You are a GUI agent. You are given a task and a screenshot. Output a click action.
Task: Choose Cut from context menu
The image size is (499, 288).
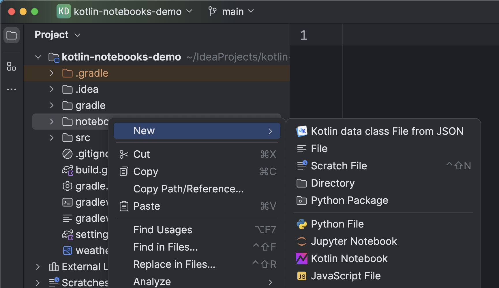[x=197, y=154]
